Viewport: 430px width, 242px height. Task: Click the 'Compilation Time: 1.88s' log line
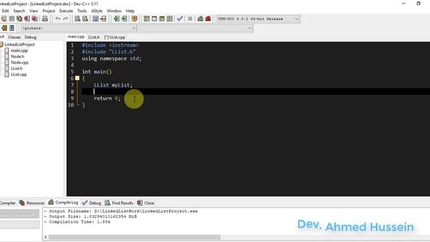point(77,222)
